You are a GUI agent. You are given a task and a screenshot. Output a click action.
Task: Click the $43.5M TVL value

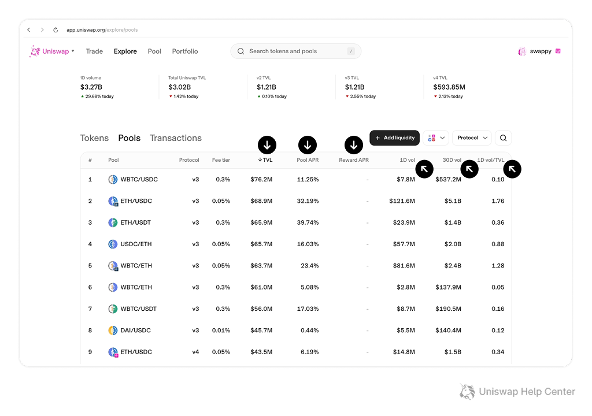click(261, 352)
